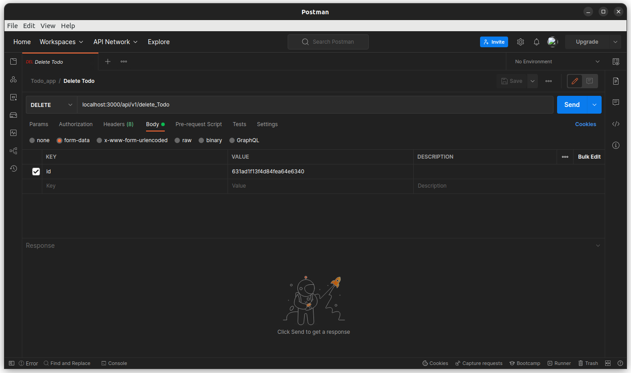Click the Upgrade button
Image resolution: width=631 pixels, height=373 pixels.
[x=587, y=42]
